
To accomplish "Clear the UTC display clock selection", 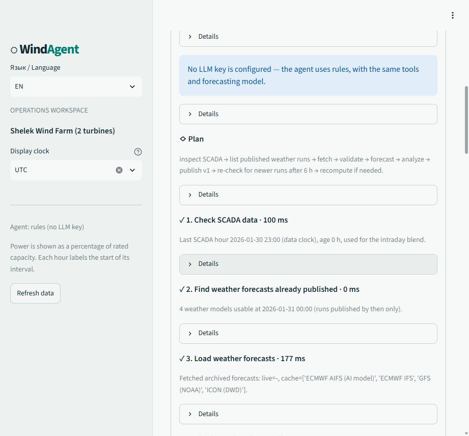I will 119,170.
